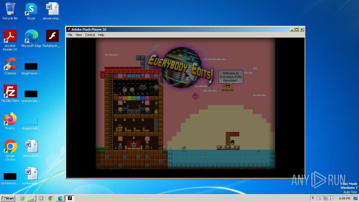Open the File menu in Flash Player
Image resolution: width=359 pixels, height=202 pixels.
[70, 35]
